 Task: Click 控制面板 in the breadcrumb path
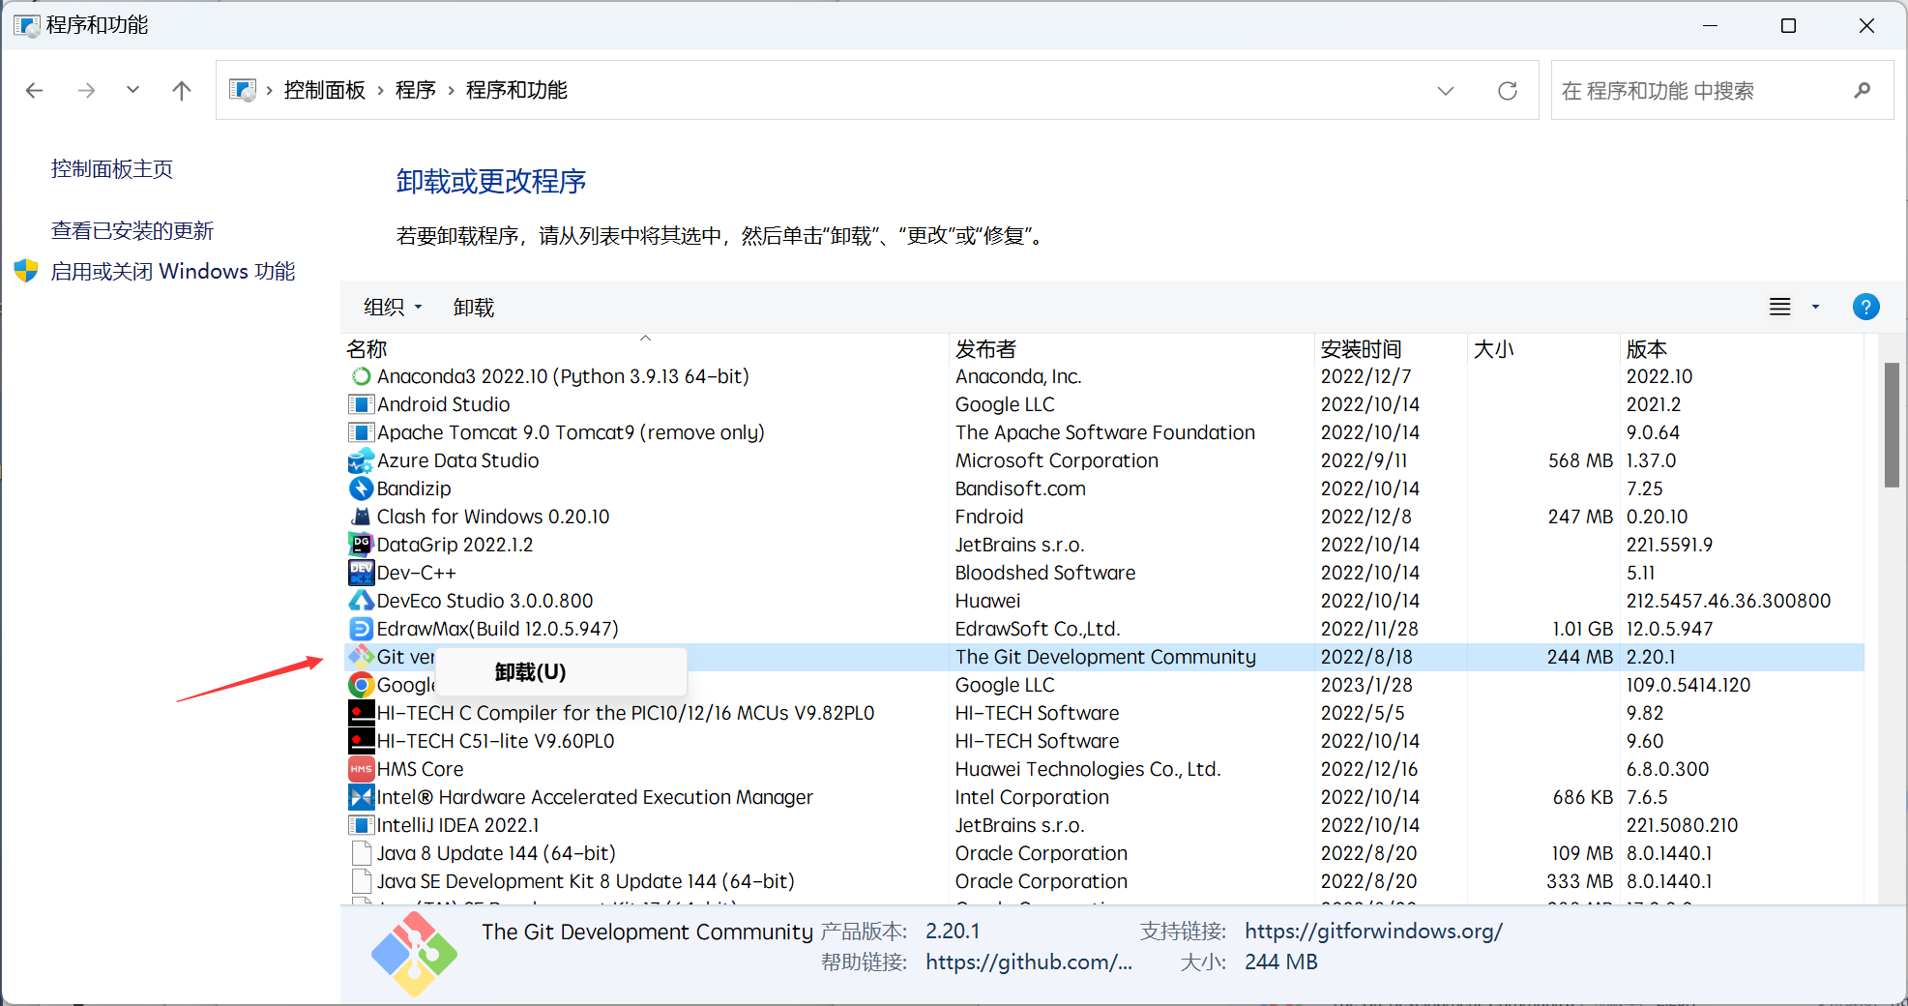coord(325,90)
